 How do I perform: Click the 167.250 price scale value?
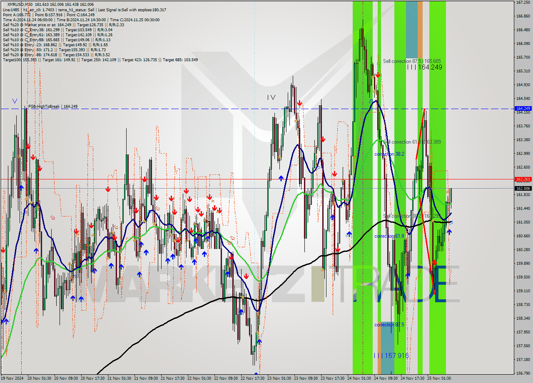tap(523, 2)
